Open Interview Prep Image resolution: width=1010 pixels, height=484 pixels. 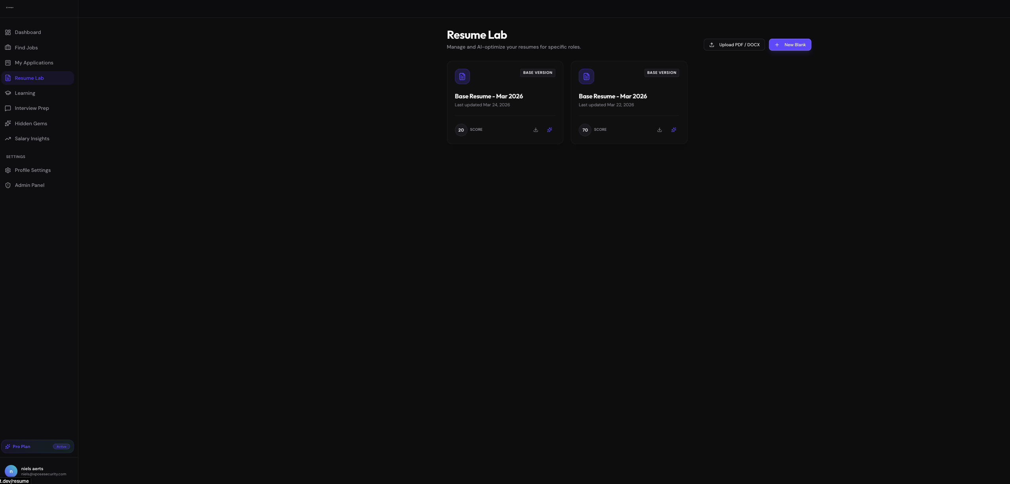click(32, 108)
